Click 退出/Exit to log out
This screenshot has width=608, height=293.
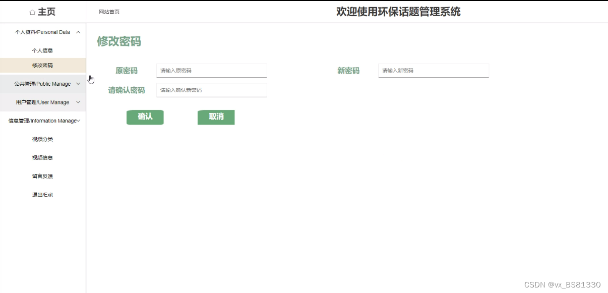tap(42, 195)
